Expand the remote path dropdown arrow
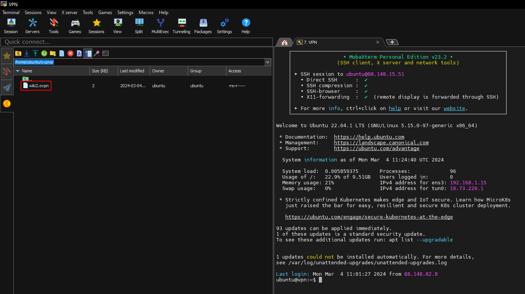This screenshot has width=525, height=294. point(267,62)
